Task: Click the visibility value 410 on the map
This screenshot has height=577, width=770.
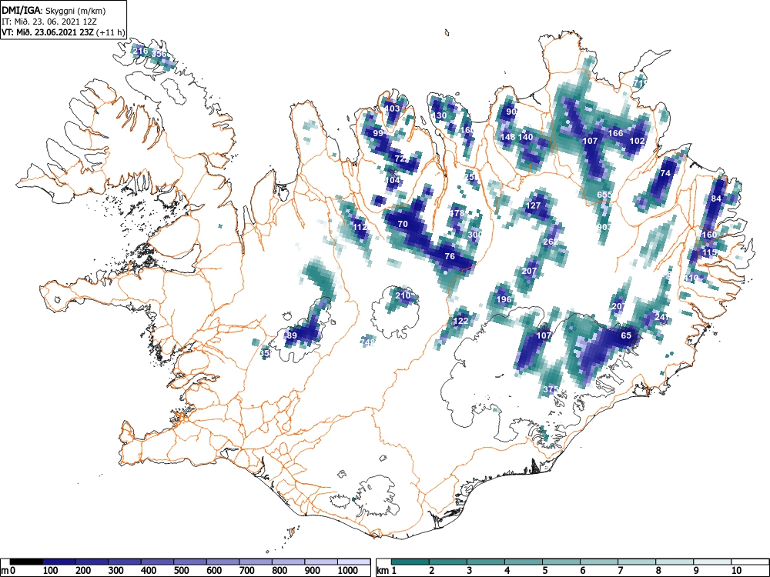Action: (x=691, y=278)
